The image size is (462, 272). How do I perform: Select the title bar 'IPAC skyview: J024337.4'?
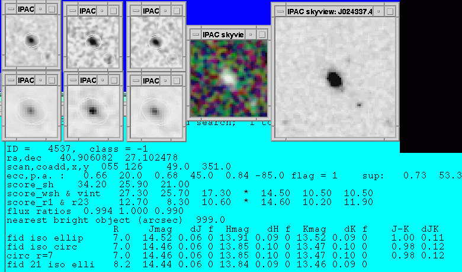point(329,12)
